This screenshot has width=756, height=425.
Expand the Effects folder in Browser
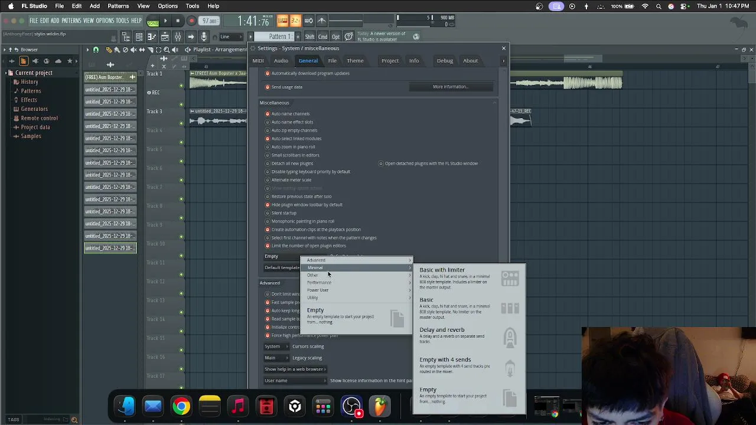click(28, 100)
